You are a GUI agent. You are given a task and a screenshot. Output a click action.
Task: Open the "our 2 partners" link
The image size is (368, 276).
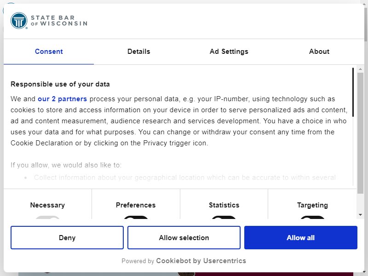pyautogui.click(x=63, y=99)
